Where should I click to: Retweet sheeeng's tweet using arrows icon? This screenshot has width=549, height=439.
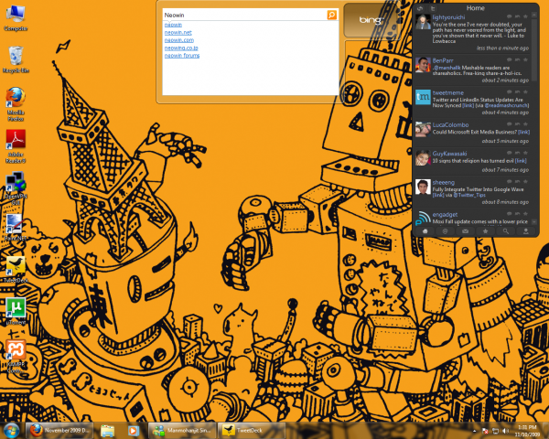[x=518, y=182]
